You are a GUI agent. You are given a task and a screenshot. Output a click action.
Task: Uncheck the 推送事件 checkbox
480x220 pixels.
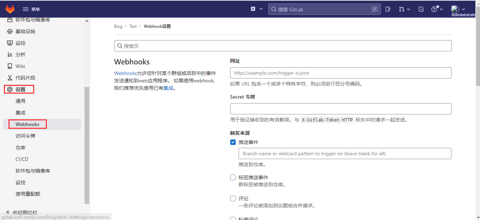pyautogui.click(x=233, y=142)
